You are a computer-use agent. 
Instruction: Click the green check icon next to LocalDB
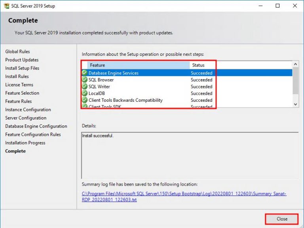click(x=84, y=93)
